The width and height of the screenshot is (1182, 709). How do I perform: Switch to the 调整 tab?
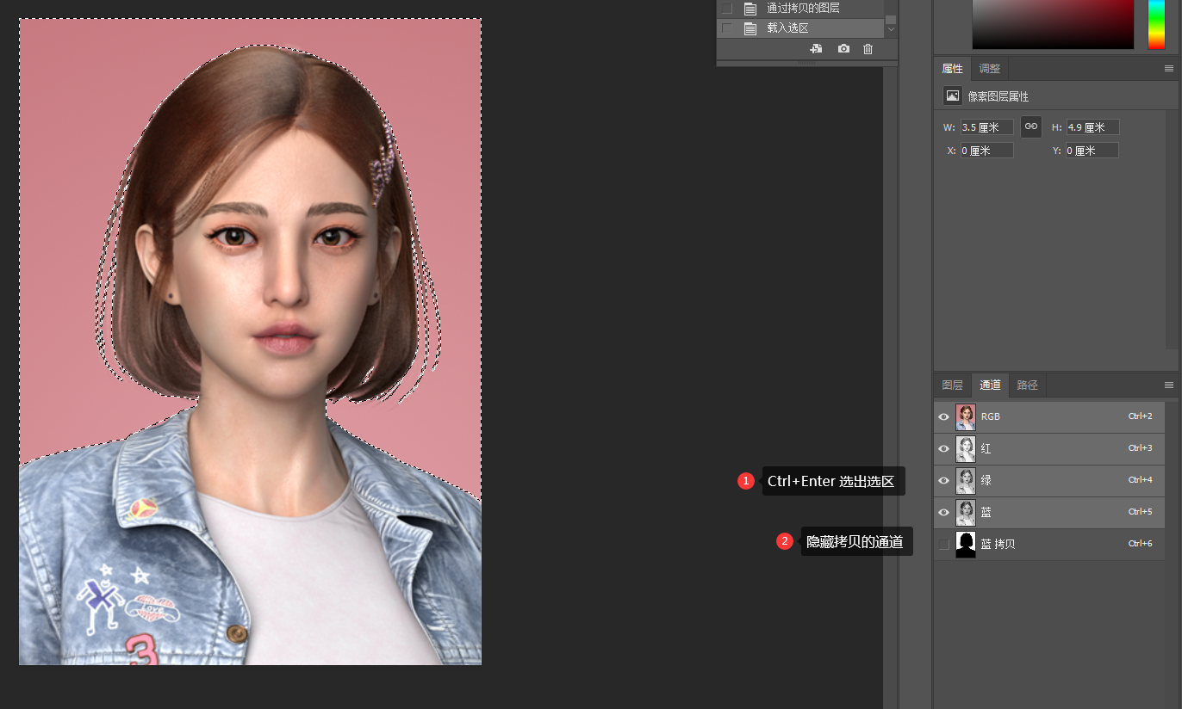click(x=990, y=69)
